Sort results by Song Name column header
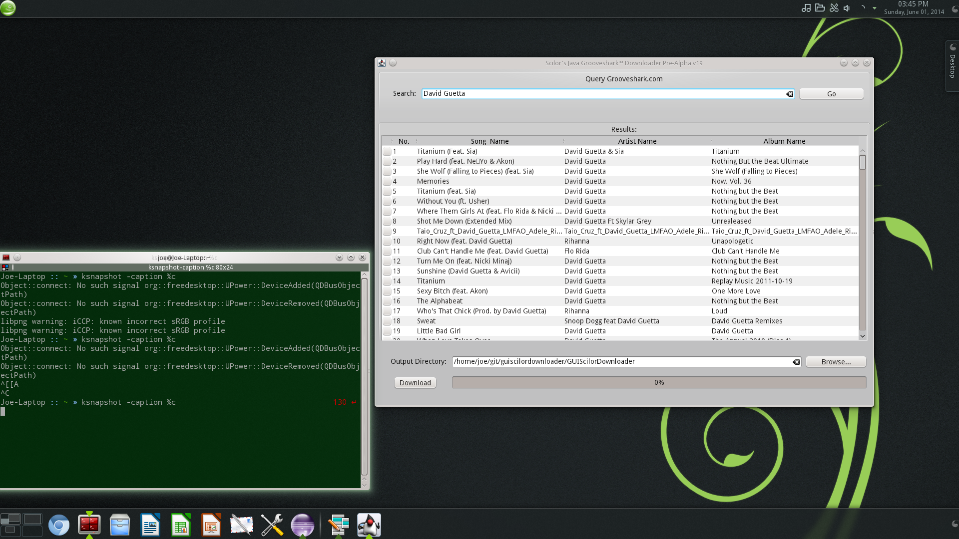This screenshot has height=539, width=959. [x=489, y=141]
